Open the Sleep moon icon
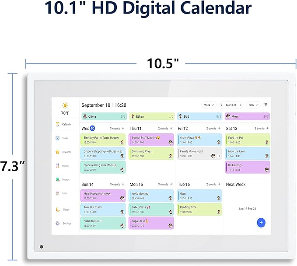This screenshot has height=266, width=297. tap(57, 209)
